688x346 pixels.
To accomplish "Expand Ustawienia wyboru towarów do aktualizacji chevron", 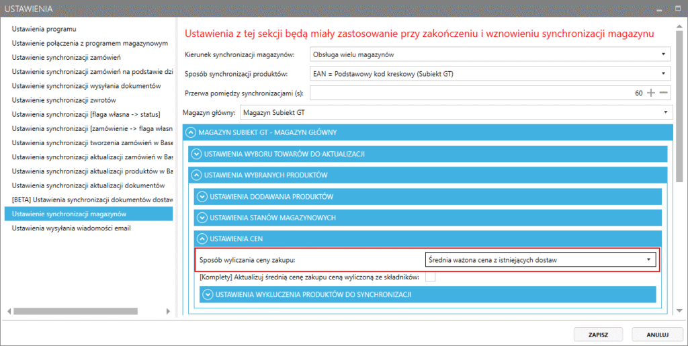I will 196,154.
